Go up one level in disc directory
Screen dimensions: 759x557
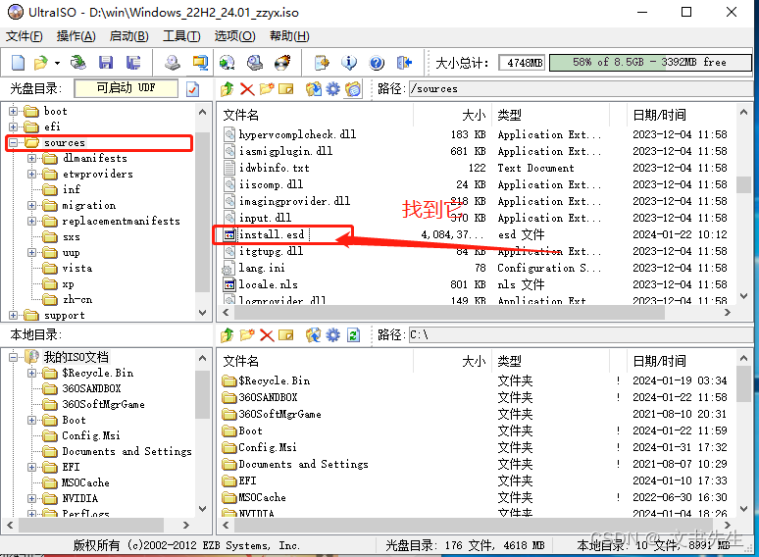click(x=228, y=89)
